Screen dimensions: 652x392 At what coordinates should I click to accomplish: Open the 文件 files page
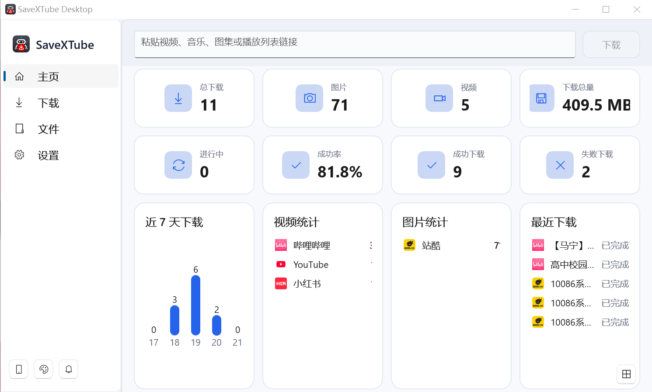coord(61,129)
